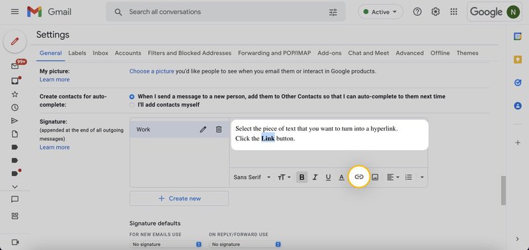Click inside the signature text editor
Viewport: 529px width, 250px height.
coord(329,144)
